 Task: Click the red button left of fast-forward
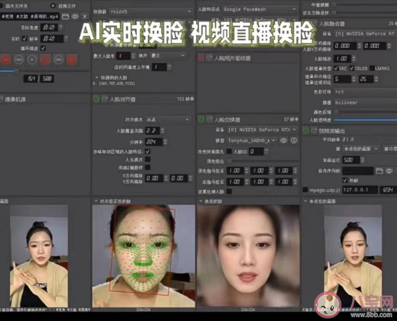point(45,59)
